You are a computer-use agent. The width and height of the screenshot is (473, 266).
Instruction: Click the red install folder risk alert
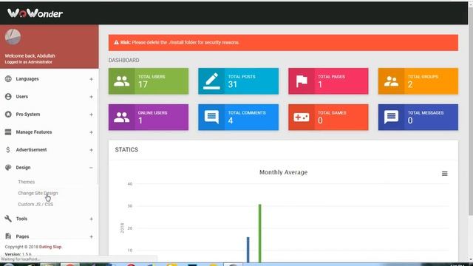(x=283, y=43)
